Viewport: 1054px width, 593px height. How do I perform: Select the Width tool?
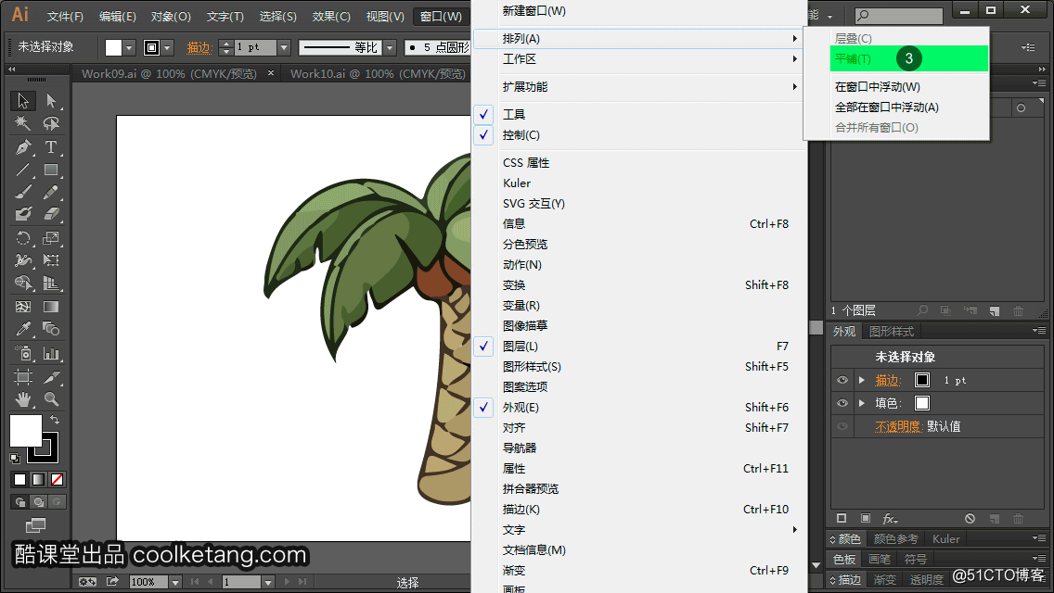[x=23, y=260]
